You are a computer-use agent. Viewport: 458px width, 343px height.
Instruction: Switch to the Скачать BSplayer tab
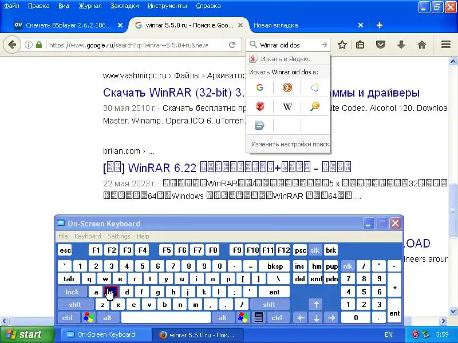(x=68, y=25)
